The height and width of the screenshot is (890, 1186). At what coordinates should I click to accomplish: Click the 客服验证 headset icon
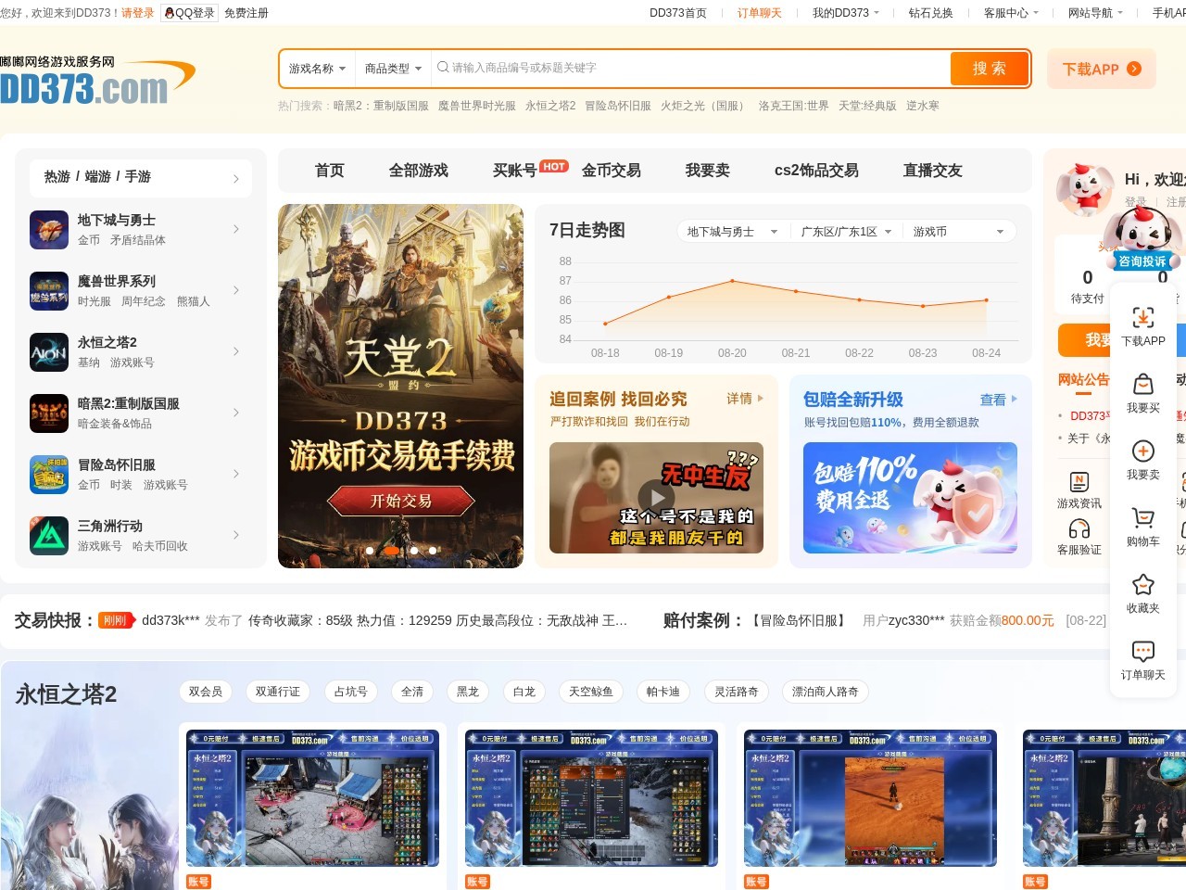pyautogui.click(x=1079, y=528)
